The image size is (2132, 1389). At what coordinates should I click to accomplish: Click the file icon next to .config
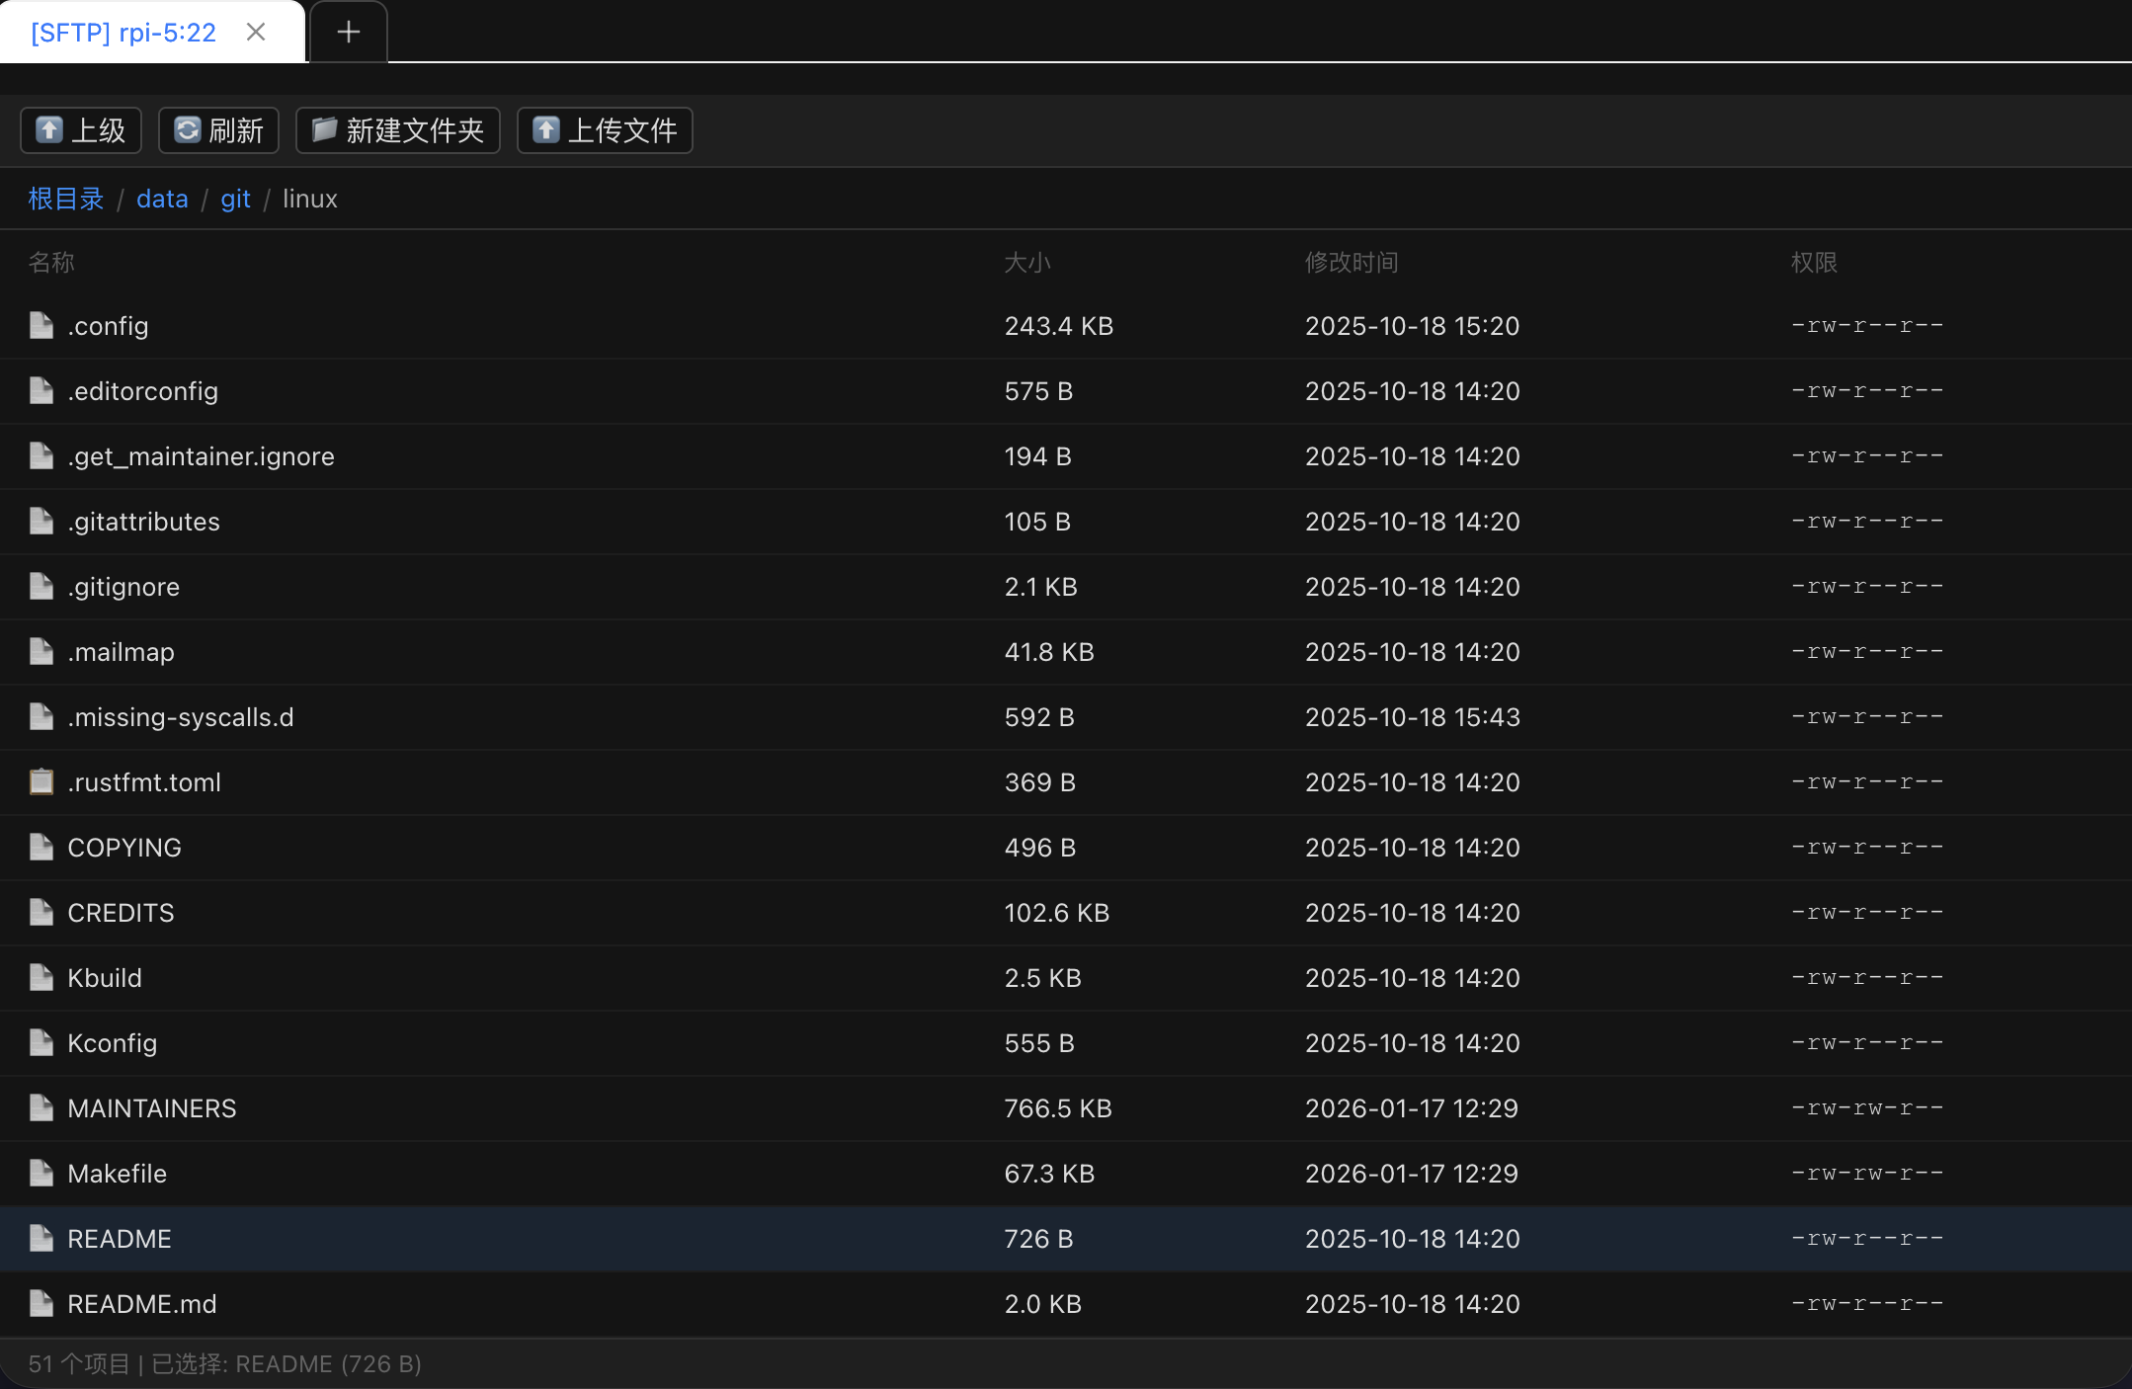coord(41,325)
